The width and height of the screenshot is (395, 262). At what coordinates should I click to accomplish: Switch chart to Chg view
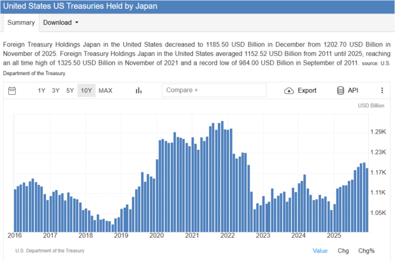click(x=343, y=251)
